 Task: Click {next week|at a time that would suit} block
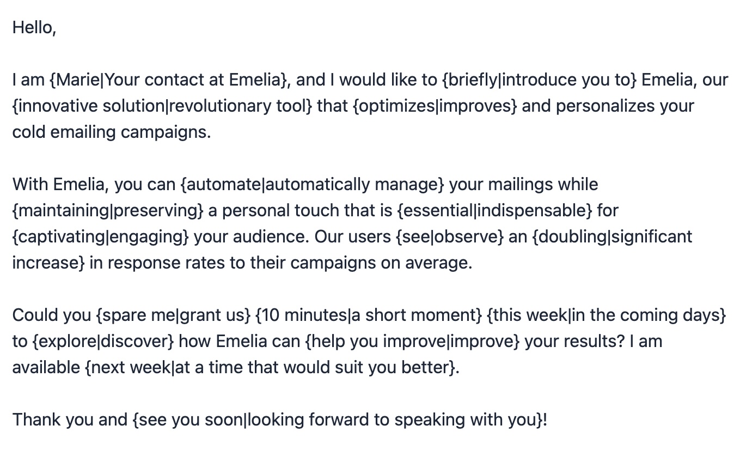[270, 367]
